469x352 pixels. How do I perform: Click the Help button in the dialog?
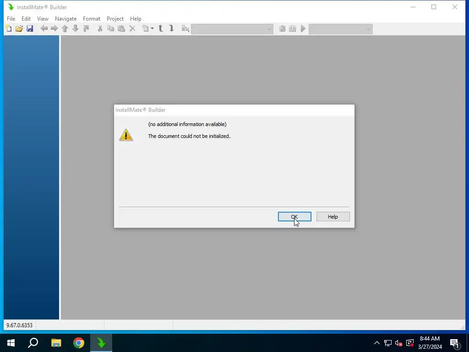tap(333, 217)
